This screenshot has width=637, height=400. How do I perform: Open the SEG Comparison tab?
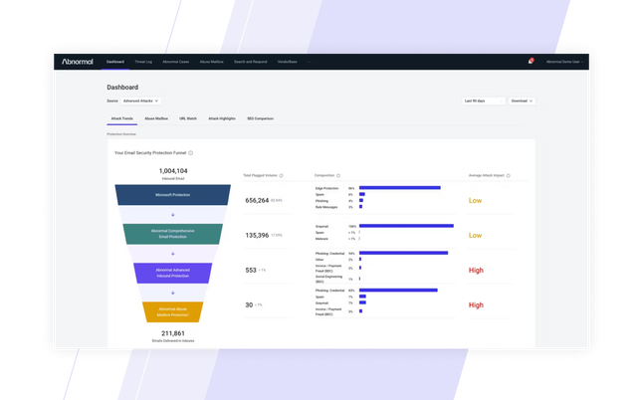click(x=263, y=118)
